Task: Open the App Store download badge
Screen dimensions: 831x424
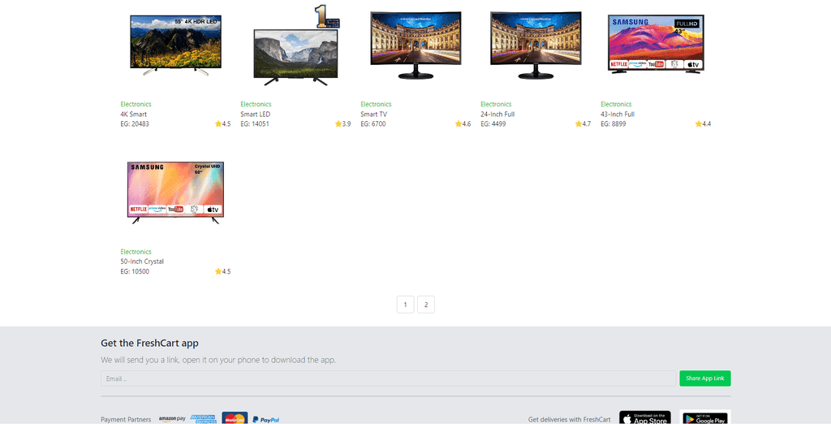Action: [645, 418]
